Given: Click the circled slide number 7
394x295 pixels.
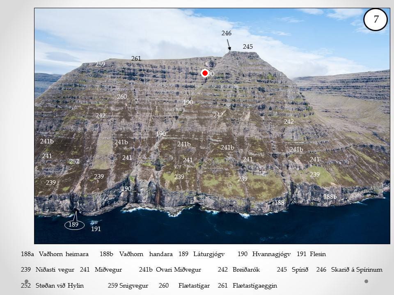Looking at the screenshot, I should (x=376, y=20).
